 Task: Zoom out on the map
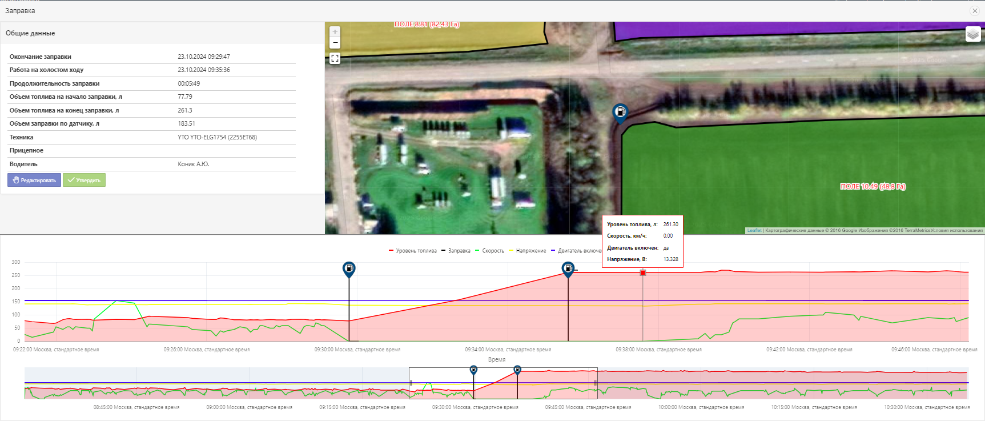[335, 43]
